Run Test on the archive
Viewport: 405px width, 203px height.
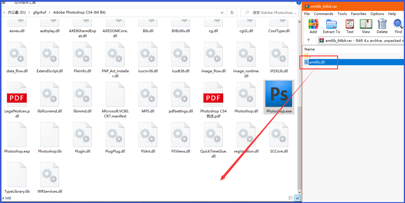pyautogui.click(x=350, y=26)
